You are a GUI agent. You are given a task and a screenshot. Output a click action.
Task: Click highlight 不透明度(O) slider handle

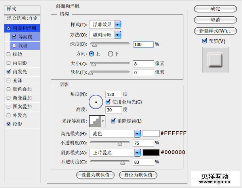pyautogui.click(x=120, y=144)
